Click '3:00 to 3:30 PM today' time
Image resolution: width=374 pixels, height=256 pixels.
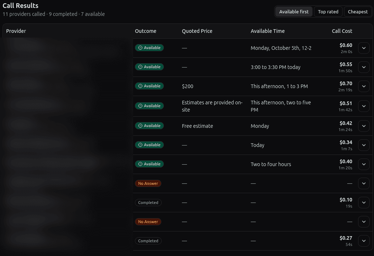point(276,67)
